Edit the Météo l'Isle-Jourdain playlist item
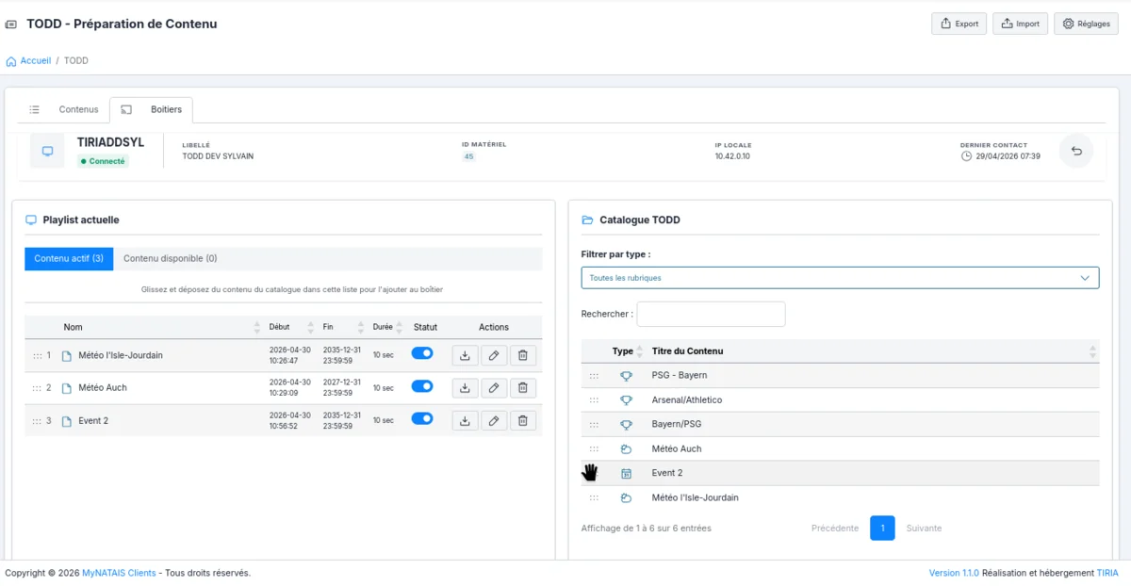Screen dimensions: 1131x586 [x=494, y=355]
